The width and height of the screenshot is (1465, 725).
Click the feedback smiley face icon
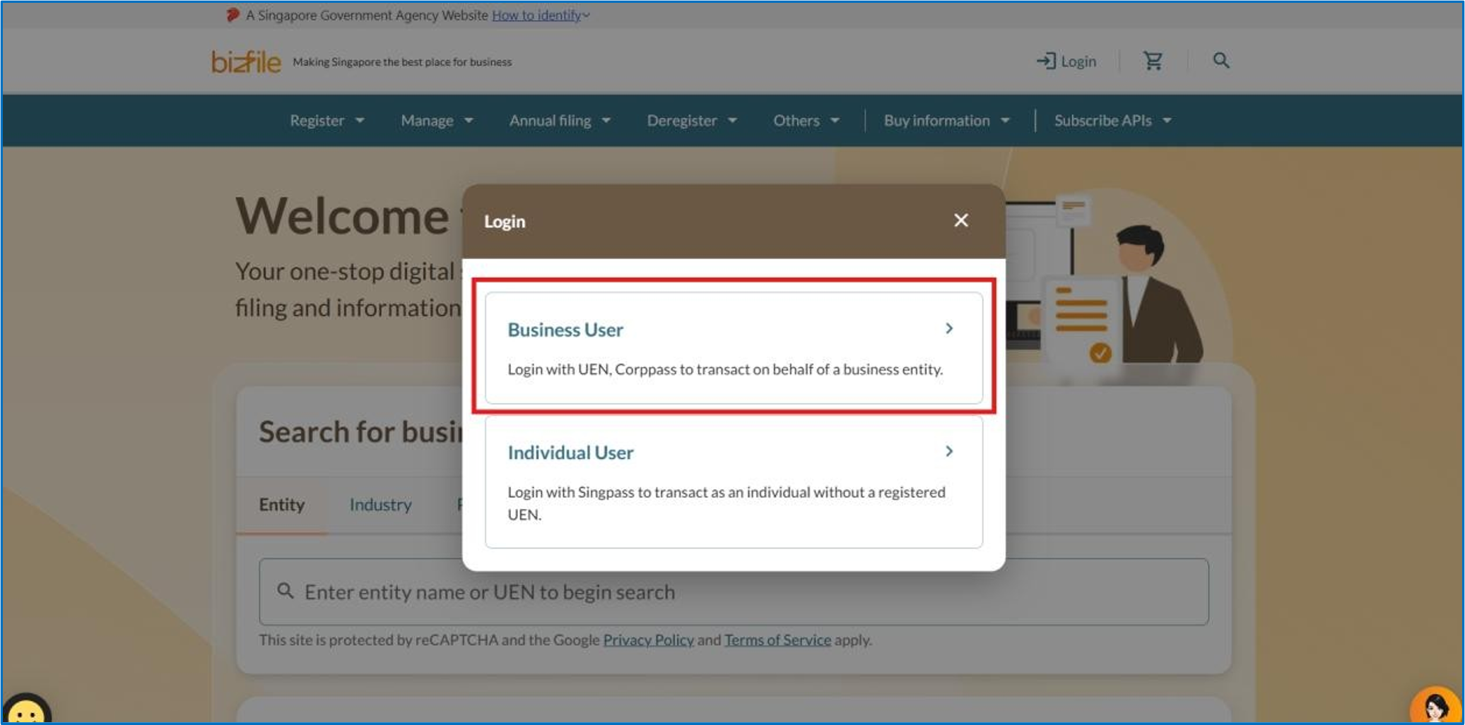[x=27, y=709]
